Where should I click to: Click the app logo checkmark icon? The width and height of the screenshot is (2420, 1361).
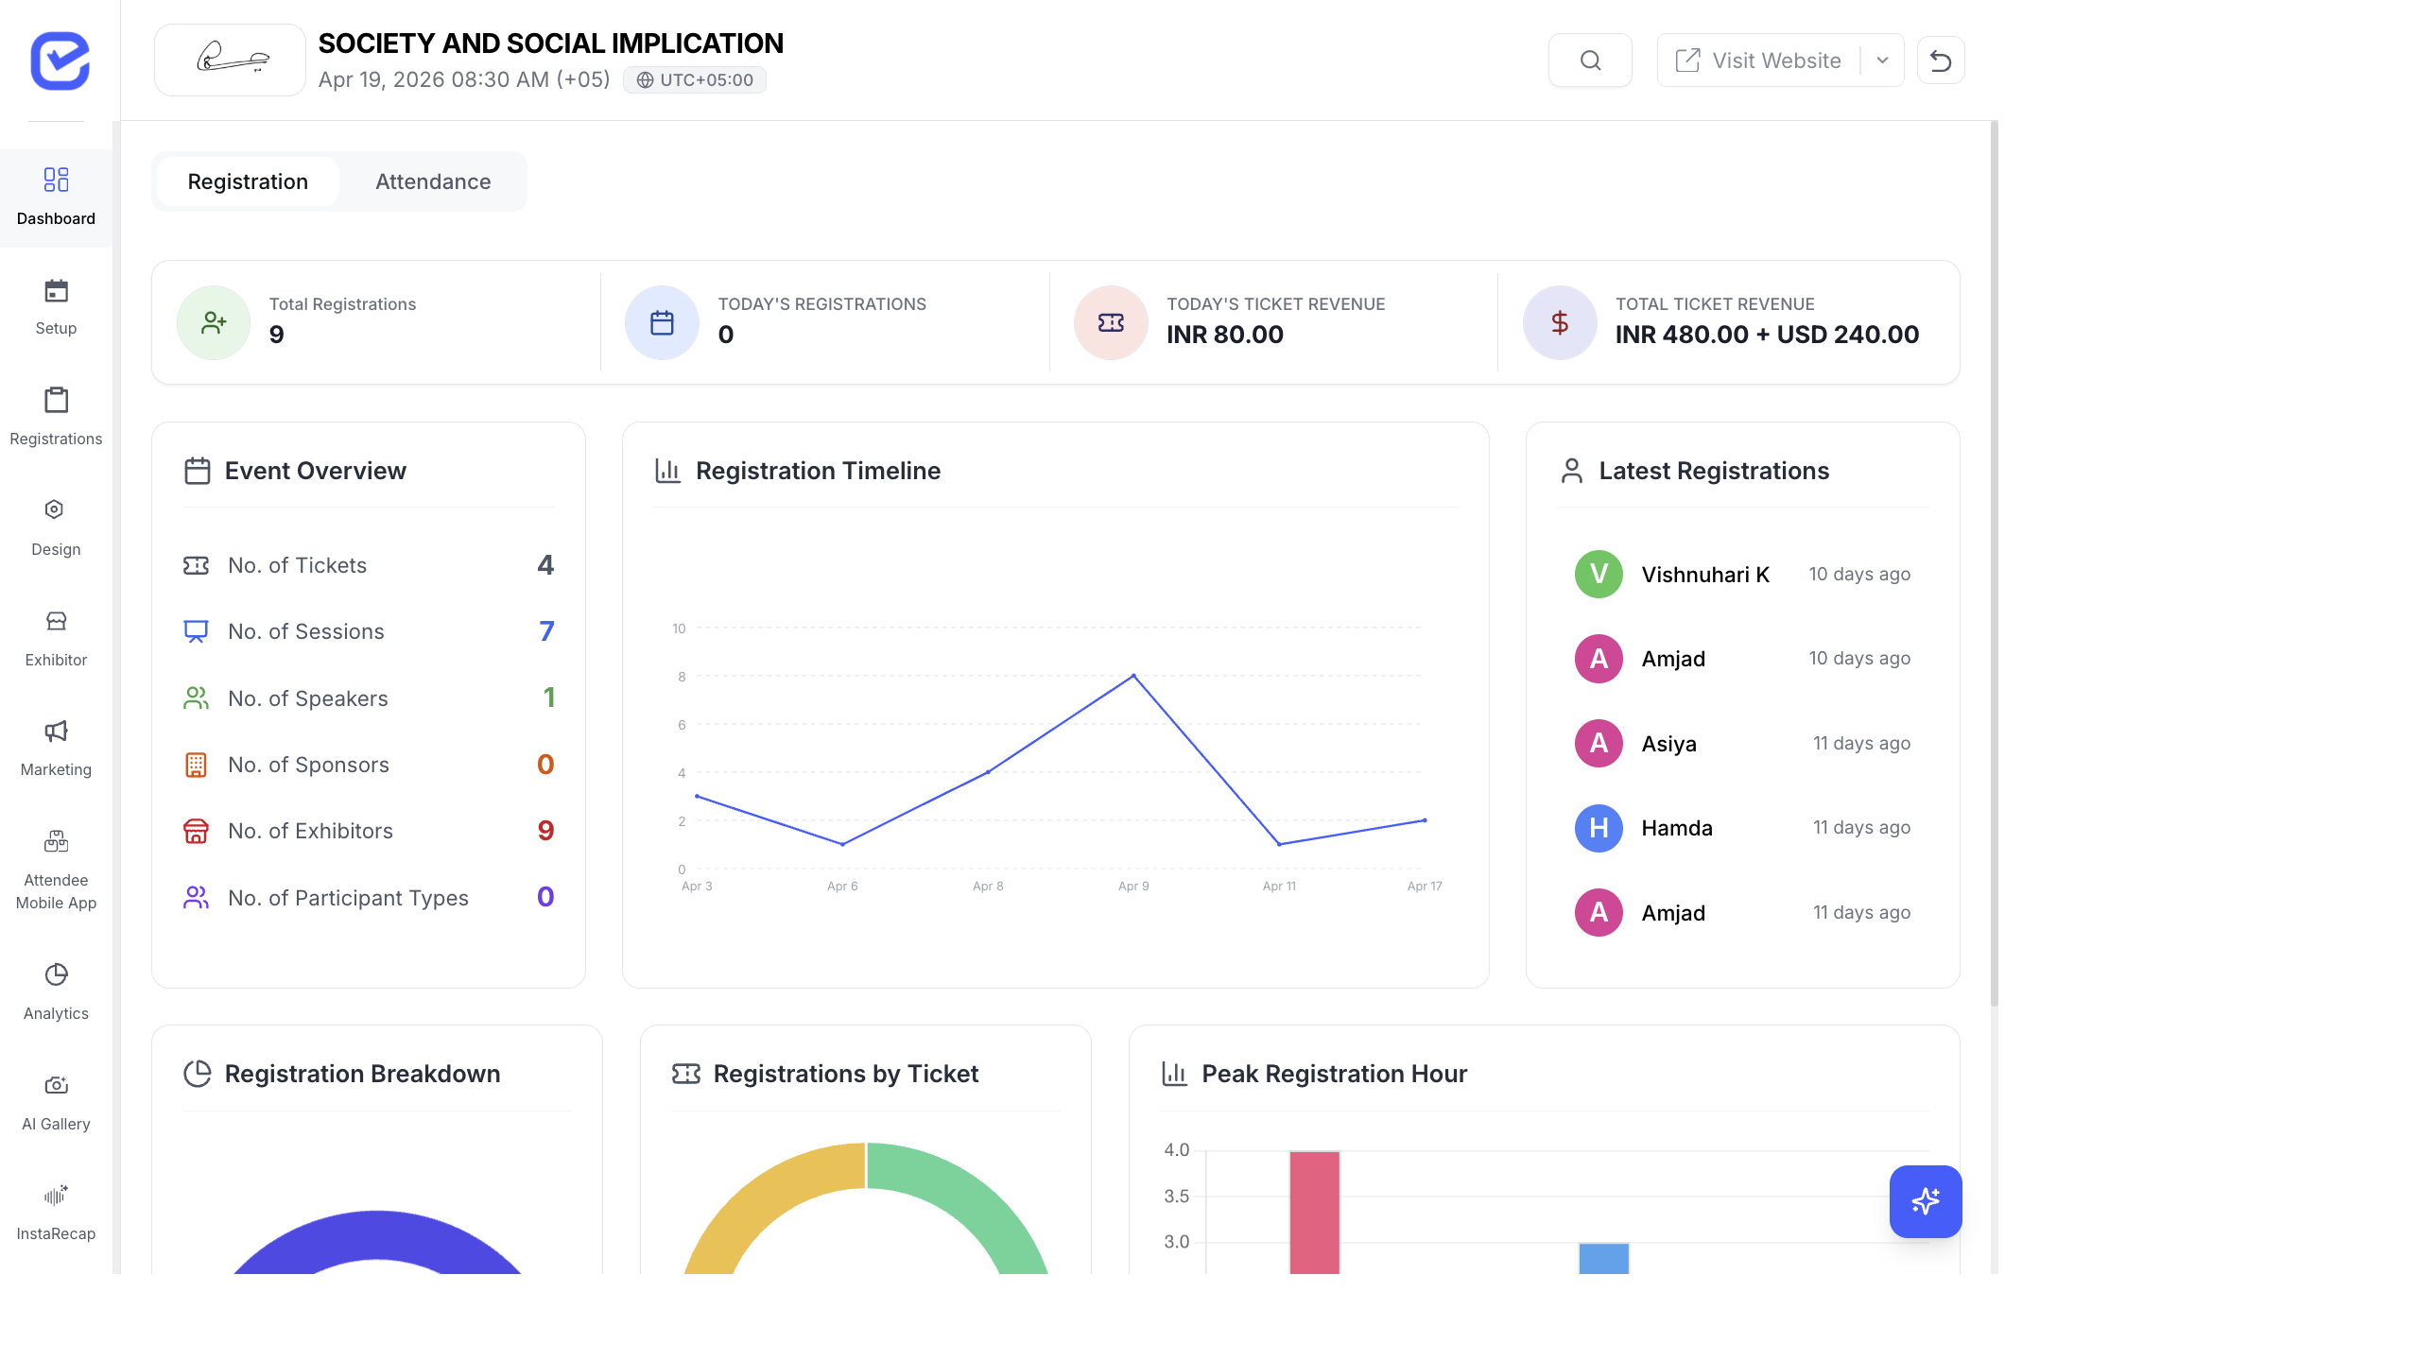point(60,60)
